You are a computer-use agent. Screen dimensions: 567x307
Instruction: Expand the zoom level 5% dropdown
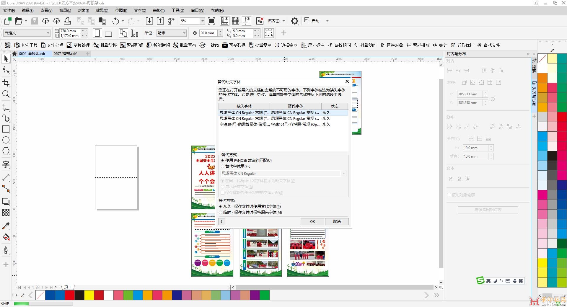(203, 21)
